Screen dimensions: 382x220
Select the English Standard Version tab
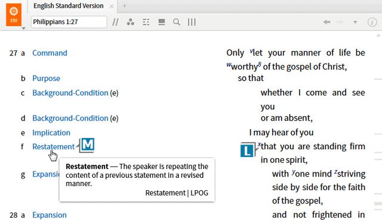tap(68, 6)
